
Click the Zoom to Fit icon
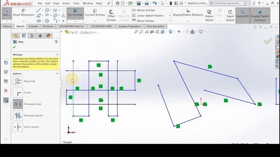pyautogui.click(x=136, y=32)
